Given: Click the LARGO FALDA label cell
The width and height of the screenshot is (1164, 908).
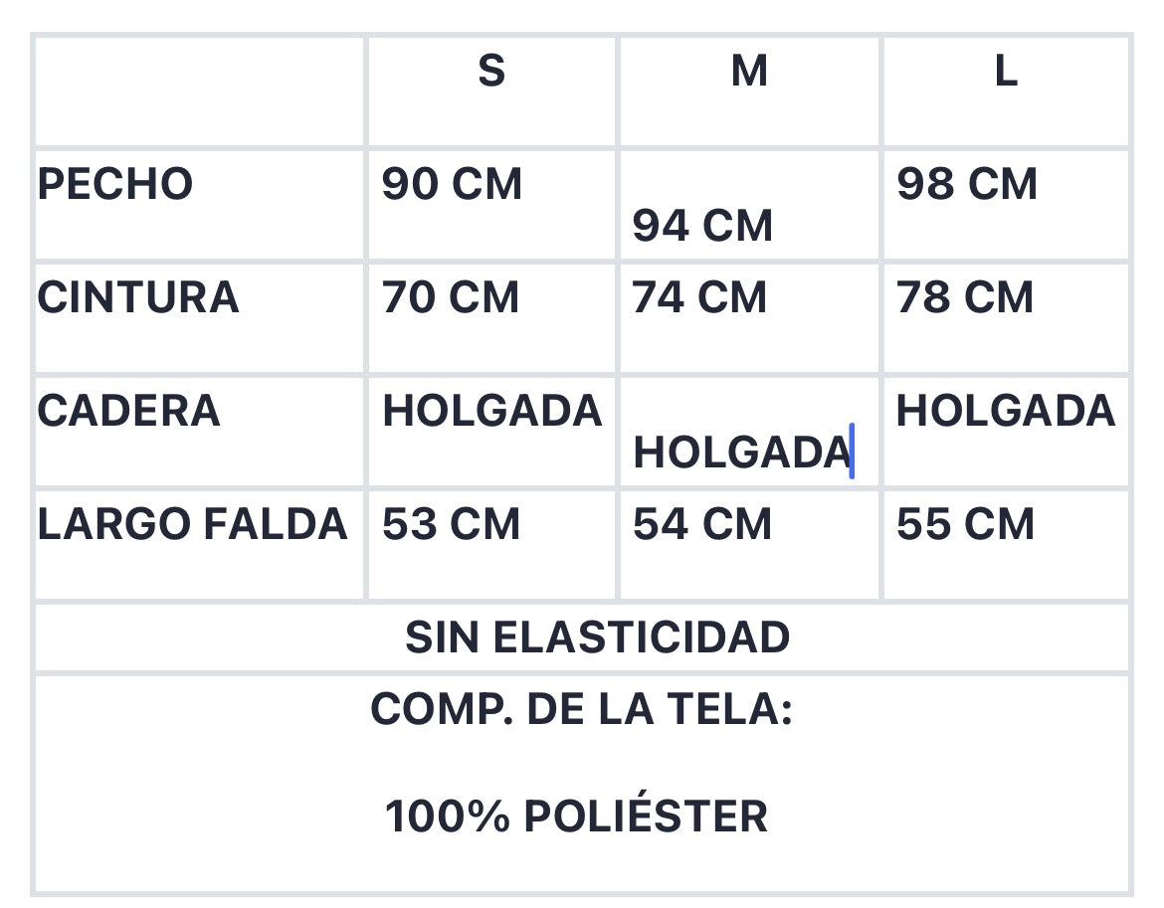Looking at the screenshot, I should [200, 545].
